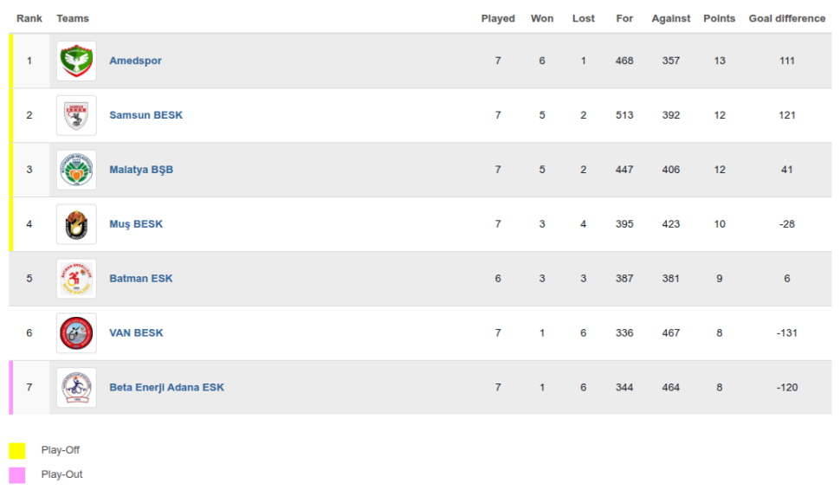The image size is (840, 490).
Task: Click the Muş BESK team logo
Action: pos(76,224)
